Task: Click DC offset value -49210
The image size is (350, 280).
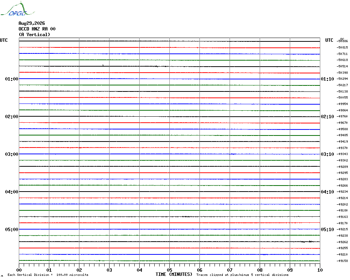Action: 342,254
